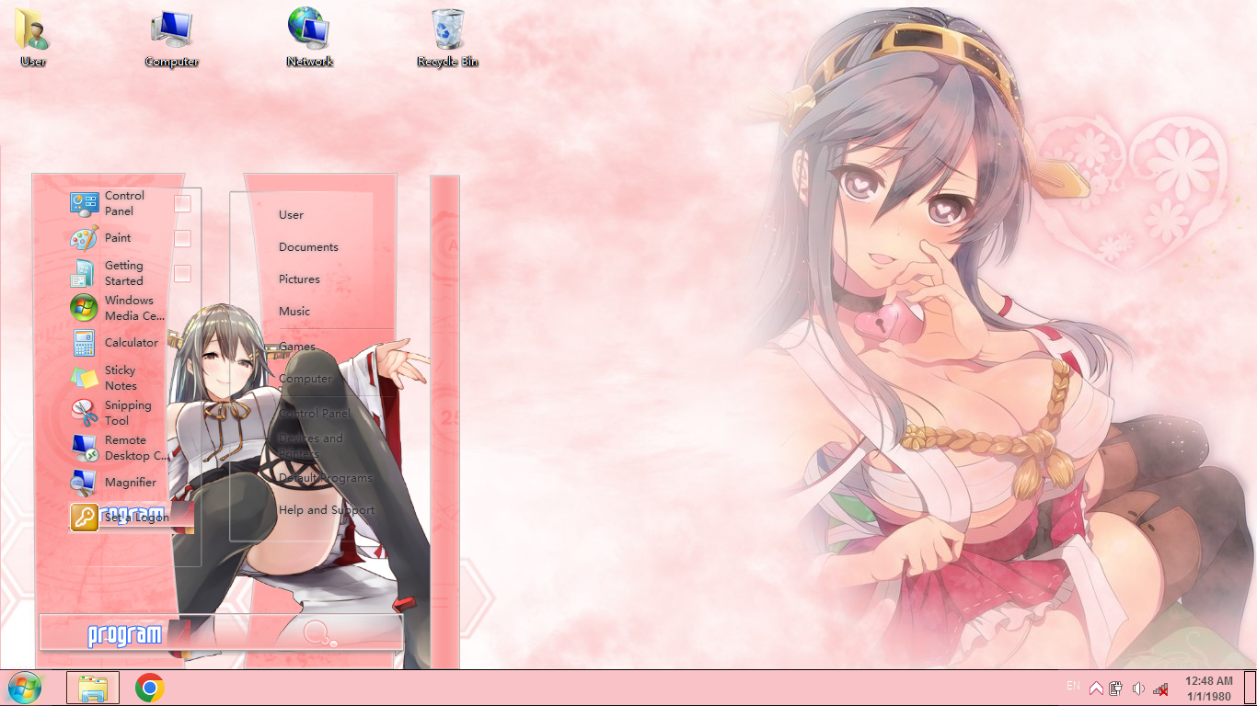Open Default Programs
The width and height of the screenshot is (1257, 706).
coord(326,478)
